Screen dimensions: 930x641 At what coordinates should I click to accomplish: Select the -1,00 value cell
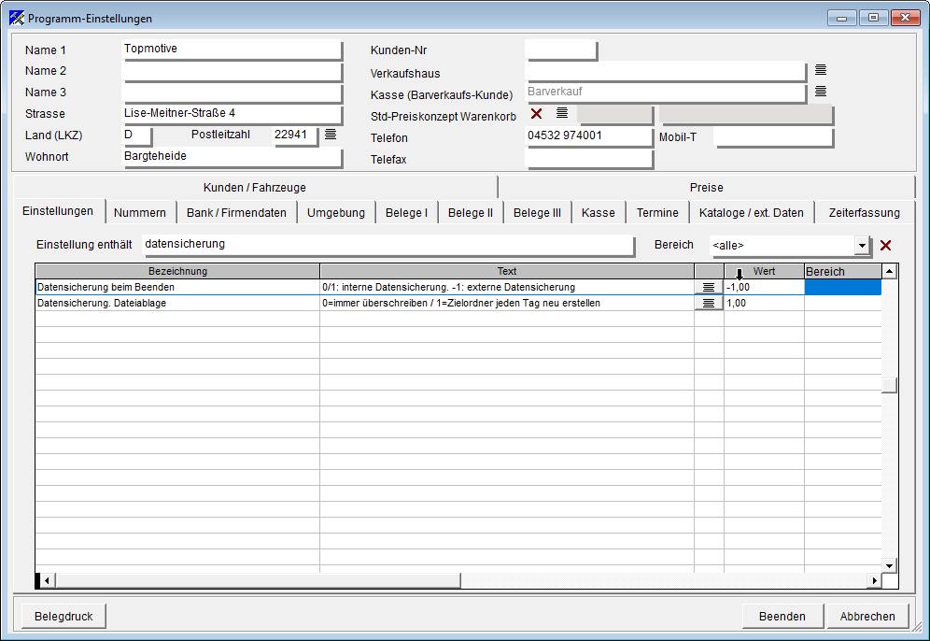click(764, 287)
